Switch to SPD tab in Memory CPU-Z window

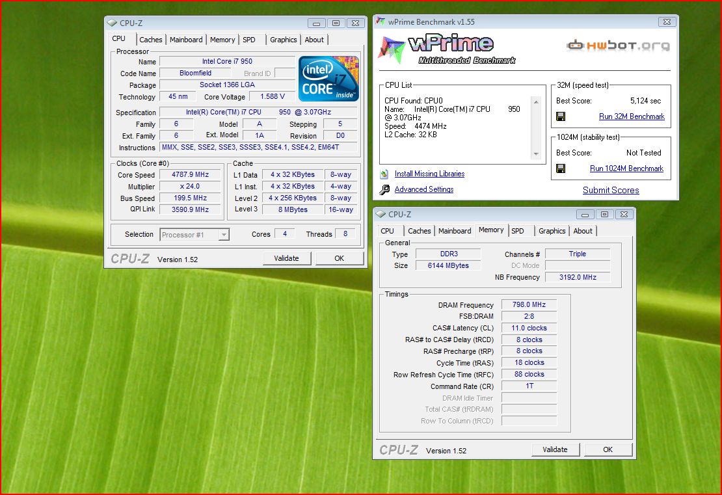518,231
